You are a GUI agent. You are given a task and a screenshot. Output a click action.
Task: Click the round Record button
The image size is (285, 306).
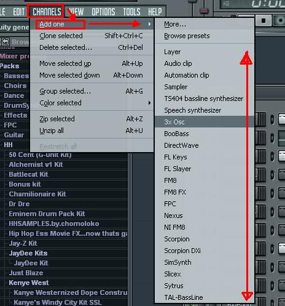tap(280, 20)
